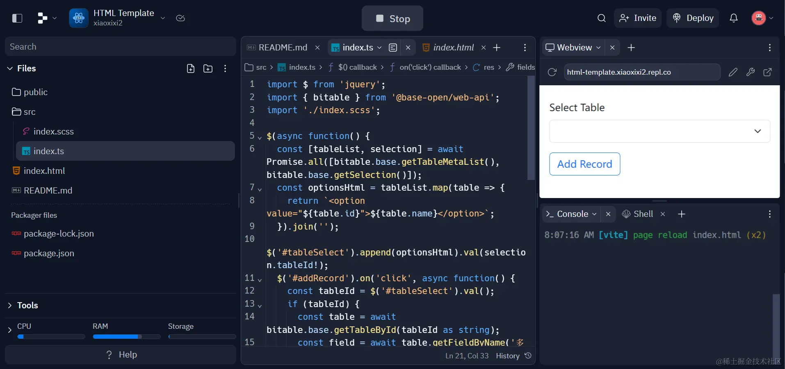Close the Shell tab
Screen dimensions: 785x369
click(663, 214)
